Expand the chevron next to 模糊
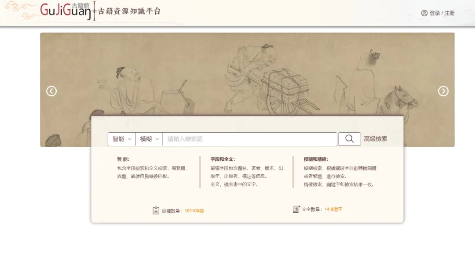475x260 pixels. tap(157, 139)
